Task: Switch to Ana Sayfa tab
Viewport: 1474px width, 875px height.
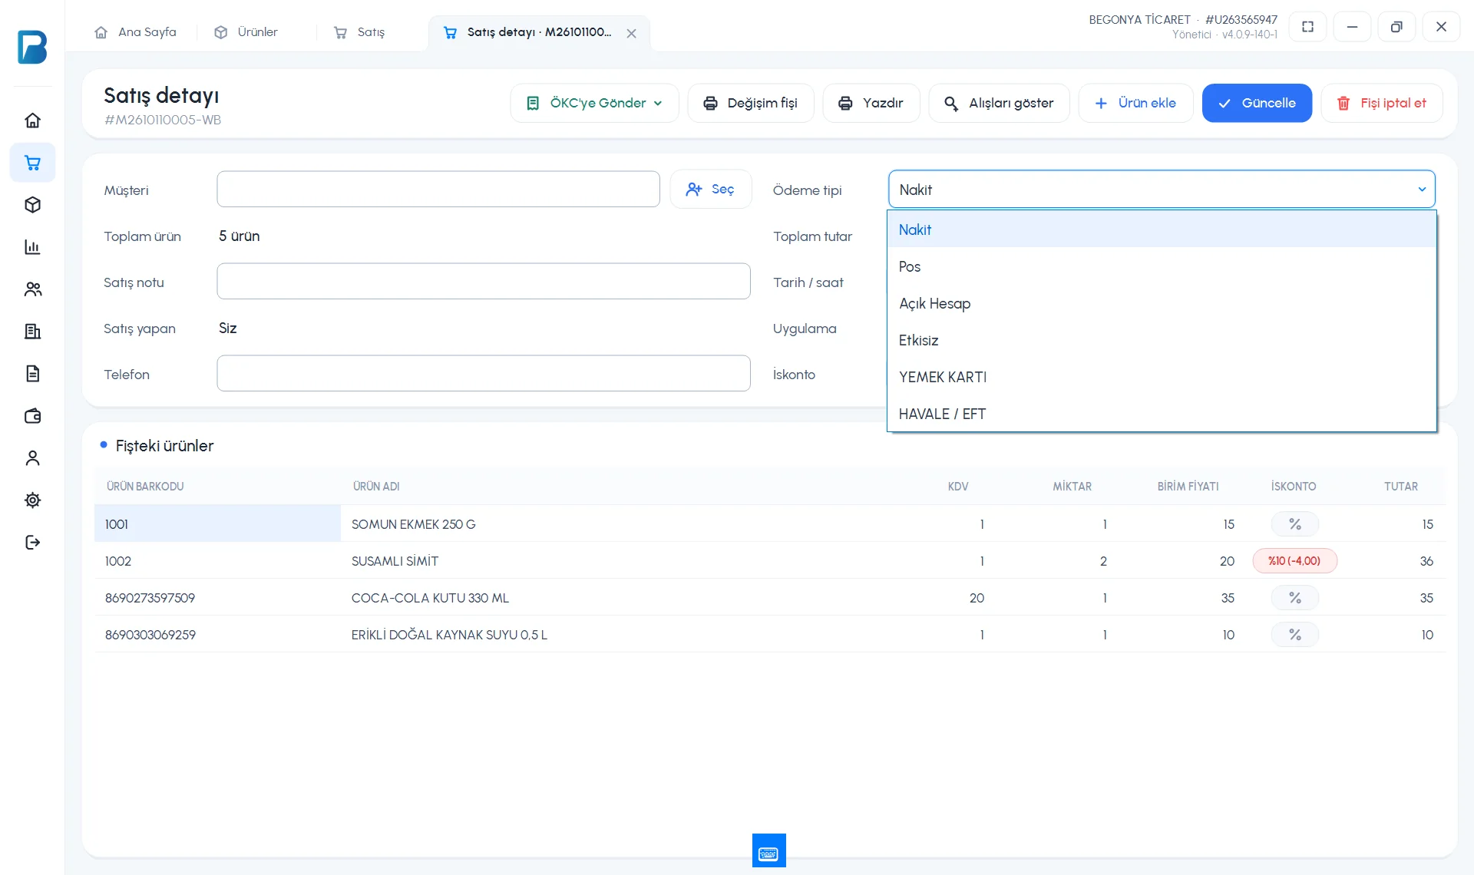Action: [135, 32]
